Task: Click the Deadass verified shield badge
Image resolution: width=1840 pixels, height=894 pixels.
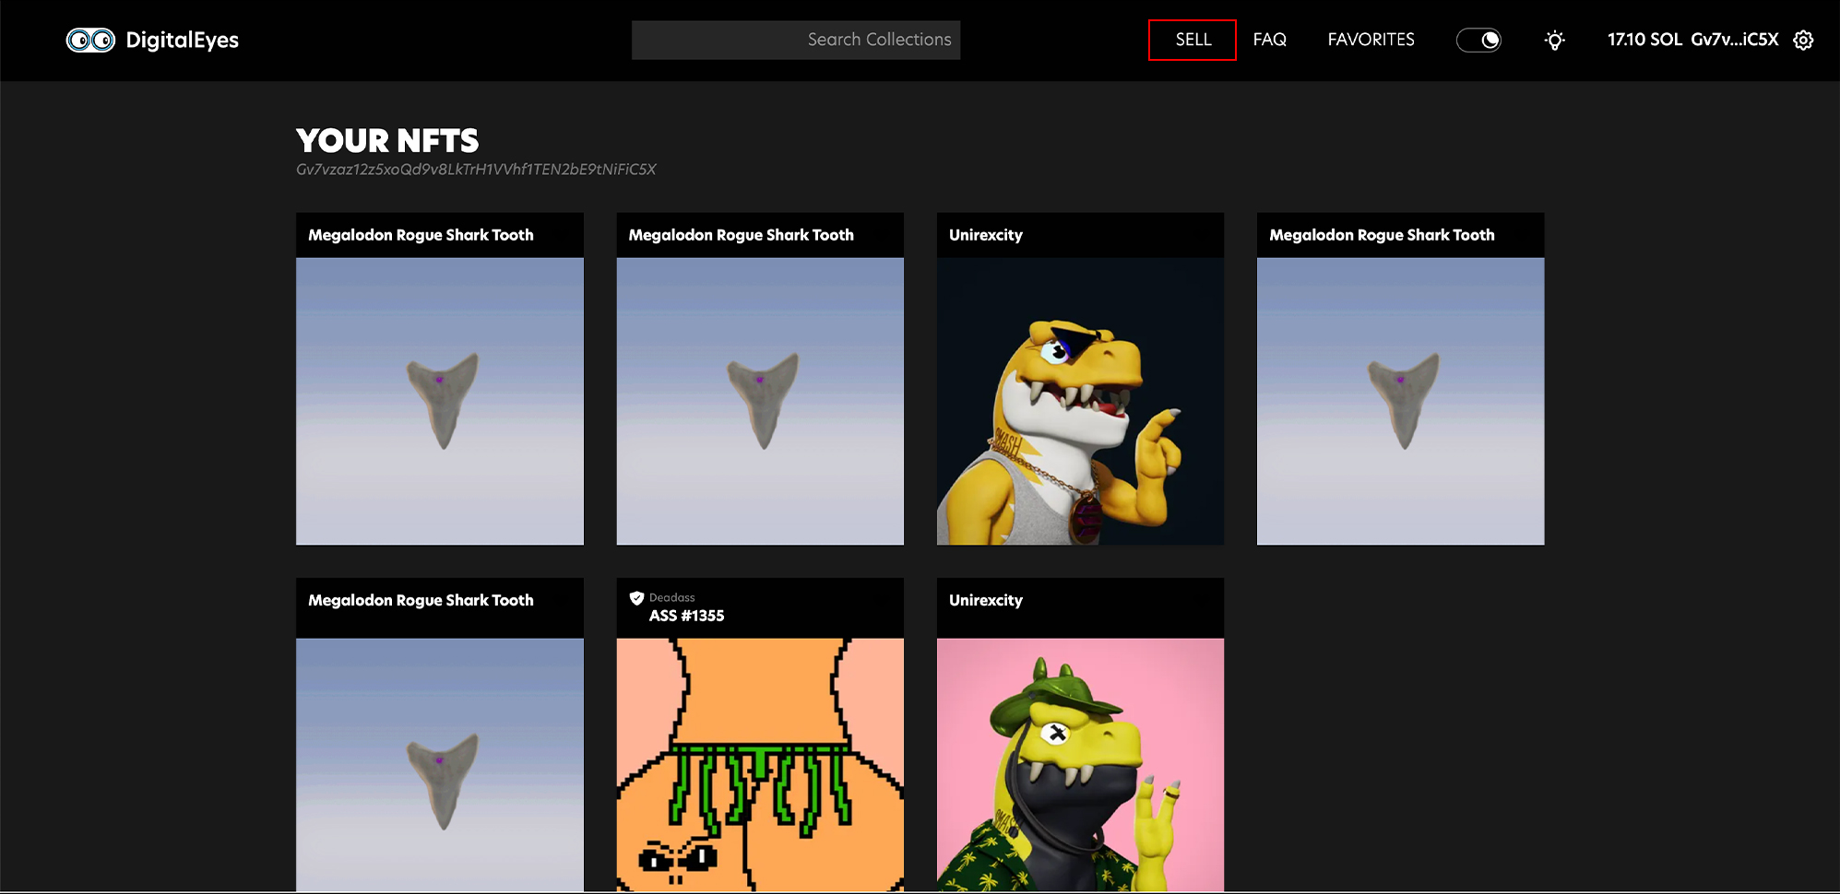Action: pos(636,598)
